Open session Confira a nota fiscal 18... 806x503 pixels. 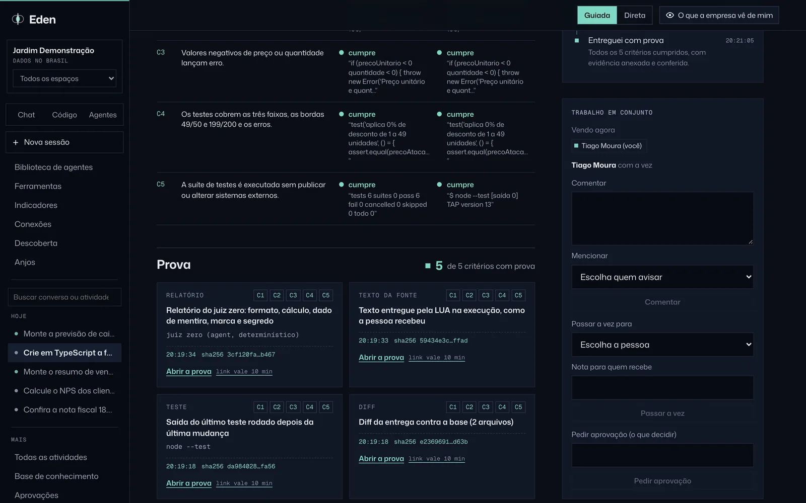click(64, 410)
